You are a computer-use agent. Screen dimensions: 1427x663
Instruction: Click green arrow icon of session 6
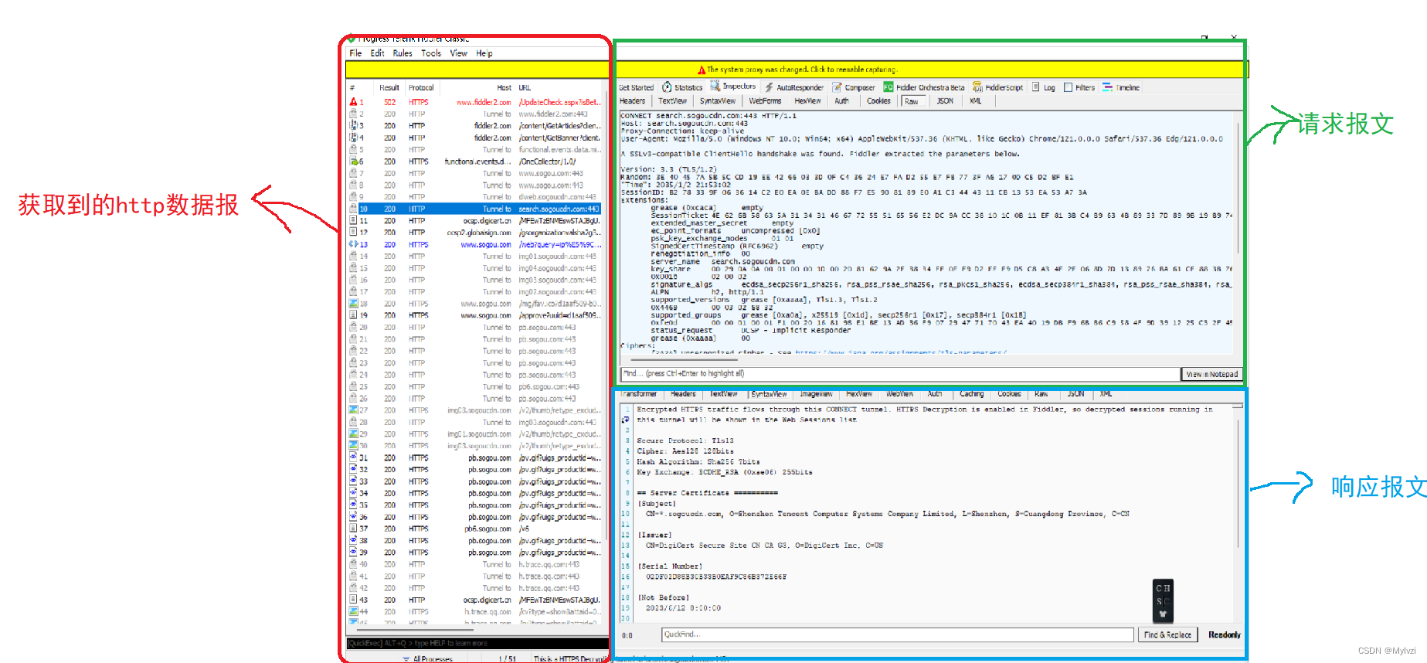point(354,161)
